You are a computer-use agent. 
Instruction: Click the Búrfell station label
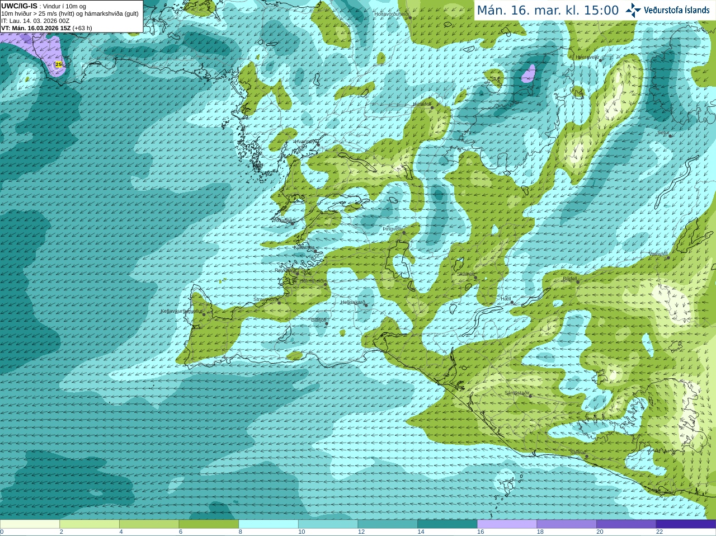point(570,278)
